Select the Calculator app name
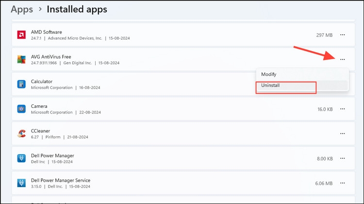This screenshot has width=364, height=204. pyautogui.click(x=42, y=81)
